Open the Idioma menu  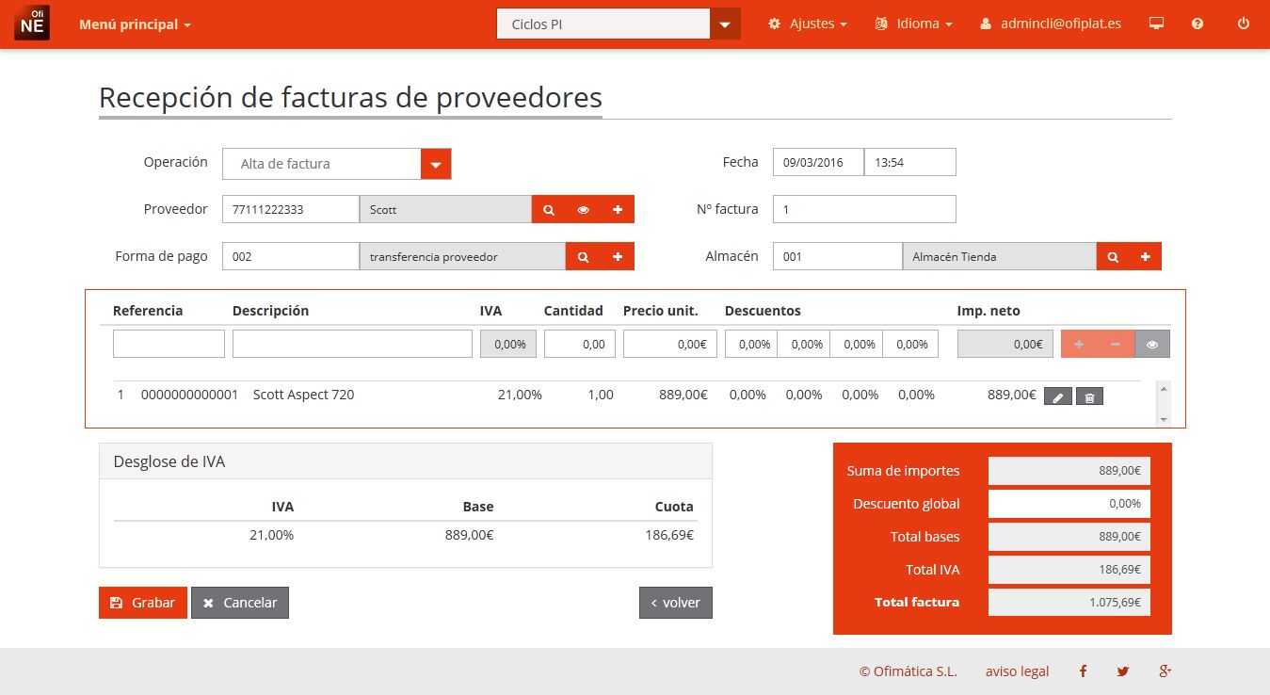913,24
